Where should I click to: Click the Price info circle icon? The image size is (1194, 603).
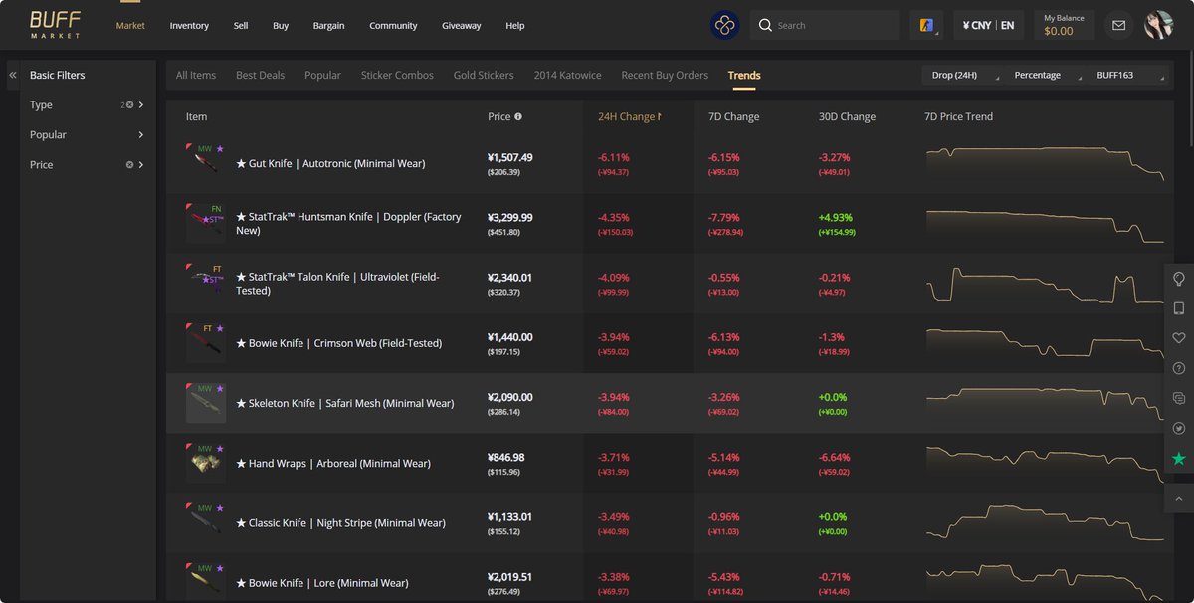(518, 117)
